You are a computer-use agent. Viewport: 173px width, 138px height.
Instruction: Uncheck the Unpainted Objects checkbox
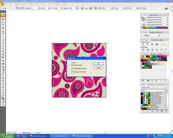tap(72, 68)
